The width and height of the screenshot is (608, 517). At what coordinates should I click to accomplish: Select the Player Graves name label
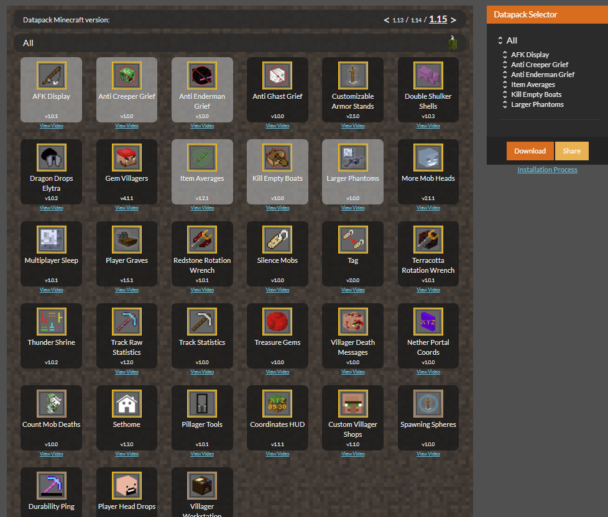point(127,260)
